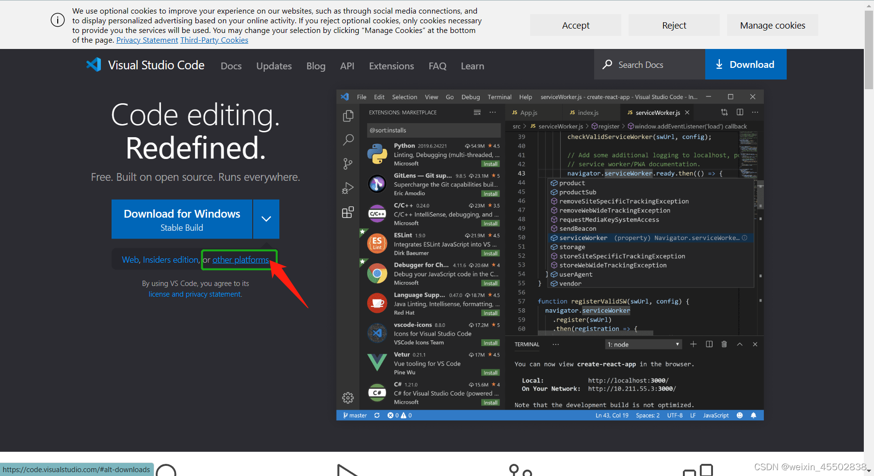Click the open changes compare icon in editor toolbar
874x476 pixels.
coord(724,112)
